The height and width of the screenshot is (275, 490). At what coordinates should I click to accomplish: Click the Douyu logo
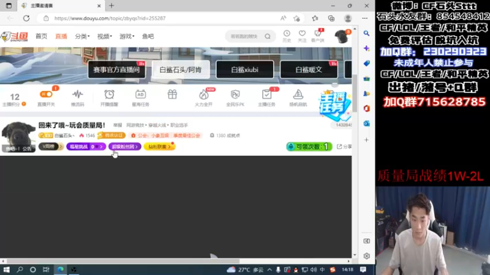[14, 37]
